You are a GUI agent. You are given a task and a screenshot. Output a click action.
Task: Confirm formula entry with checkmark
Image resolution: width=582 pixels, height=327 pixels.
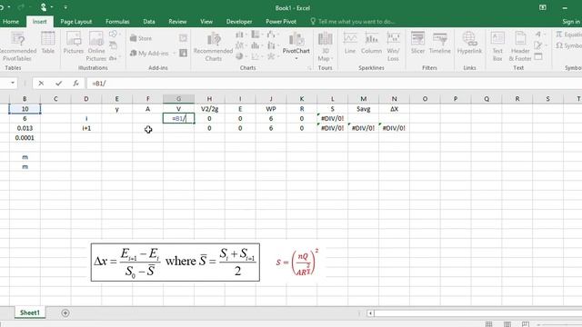pos(58,84)
